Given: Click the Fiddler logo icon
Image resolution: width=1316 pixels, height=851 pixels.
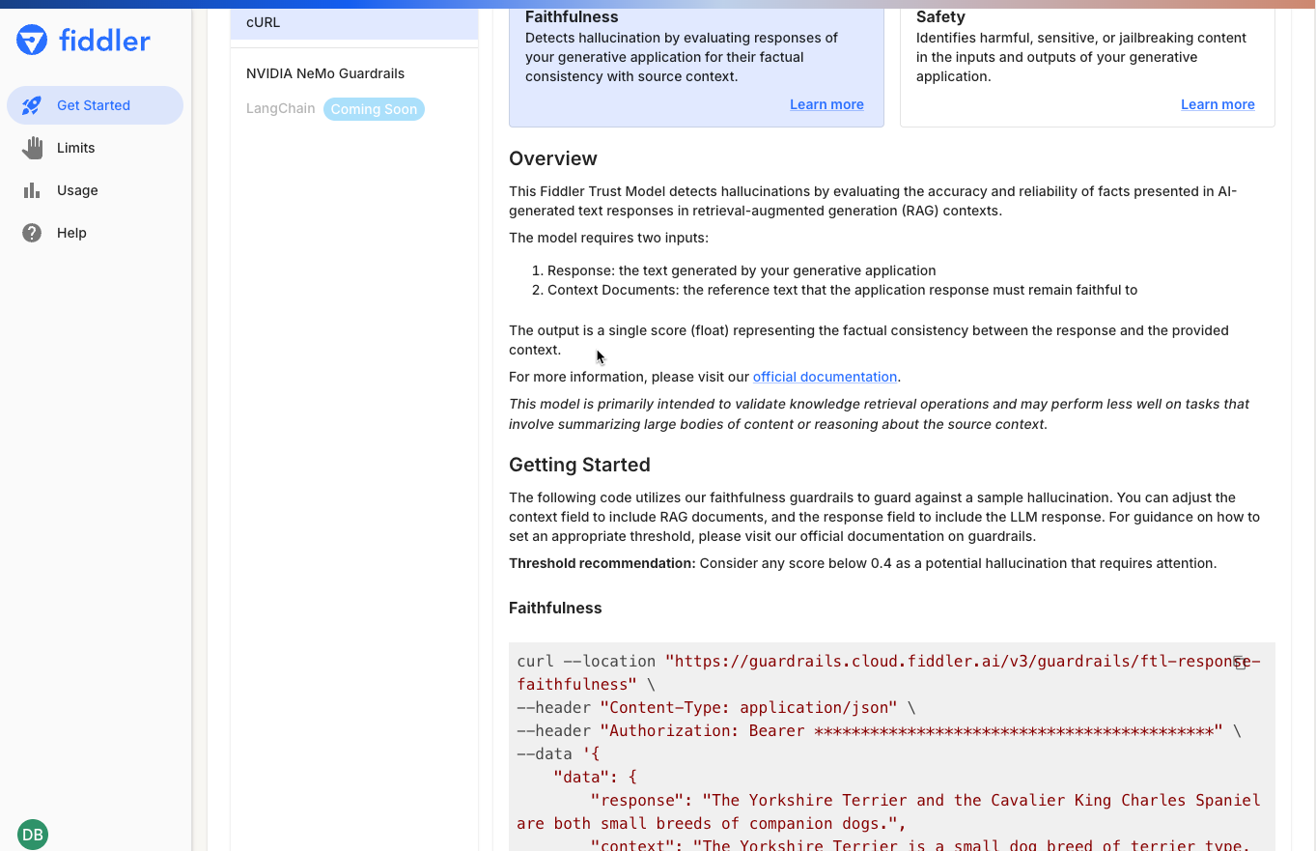Looking at the screenshot, I should coord(32,41).
